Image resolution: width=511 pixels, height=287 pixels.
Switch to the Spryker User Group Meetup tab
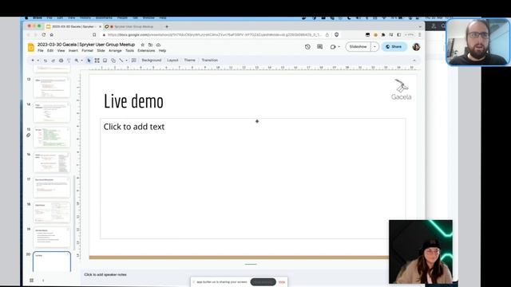coord(133,26)
